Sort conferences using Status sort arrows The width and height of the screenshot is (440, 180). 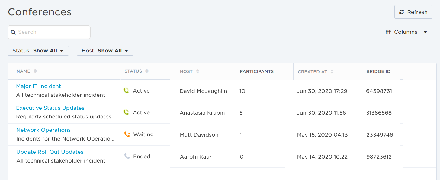coord(147,71)
